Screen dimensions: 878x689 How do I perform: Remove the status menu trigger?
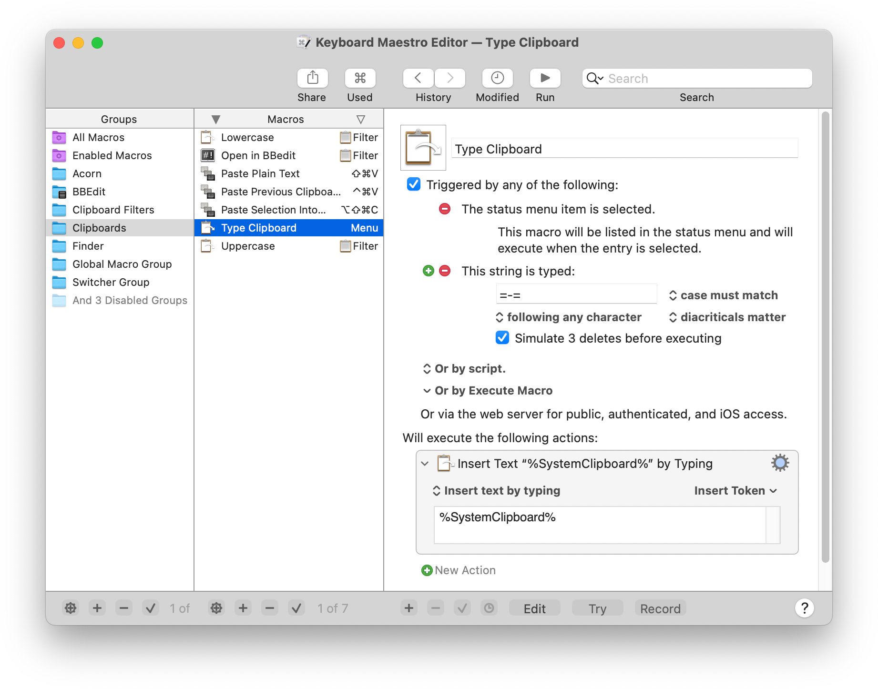click(x=445, y=209)
